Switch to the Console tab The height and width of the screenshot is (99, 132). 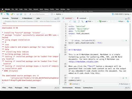tap(5, 18)
